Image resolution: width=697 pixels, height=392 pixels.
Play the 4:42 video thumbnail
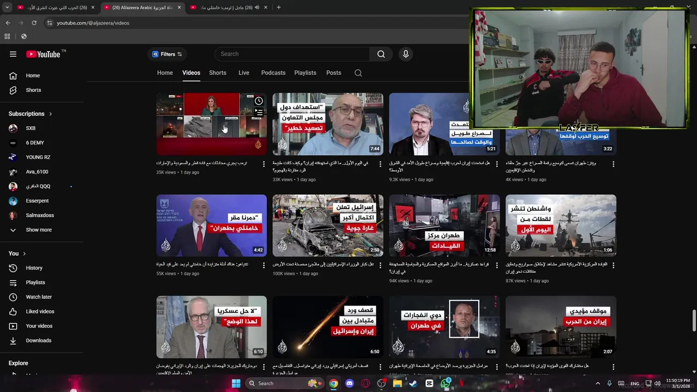[211, 225]
